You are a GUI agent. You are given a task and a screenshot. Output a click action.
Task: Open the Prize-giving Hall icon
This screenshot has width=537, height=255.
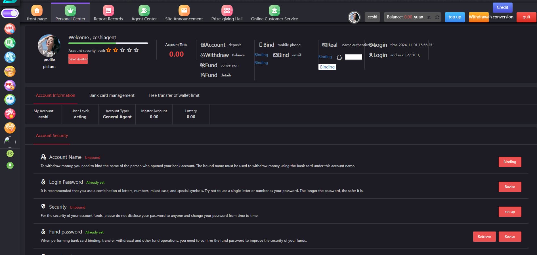tap(227, 11)
